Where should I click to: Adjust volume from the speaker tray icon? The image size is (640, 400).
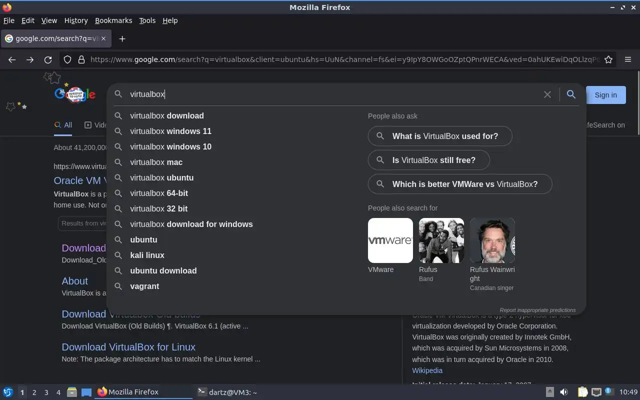pos(564,392)
